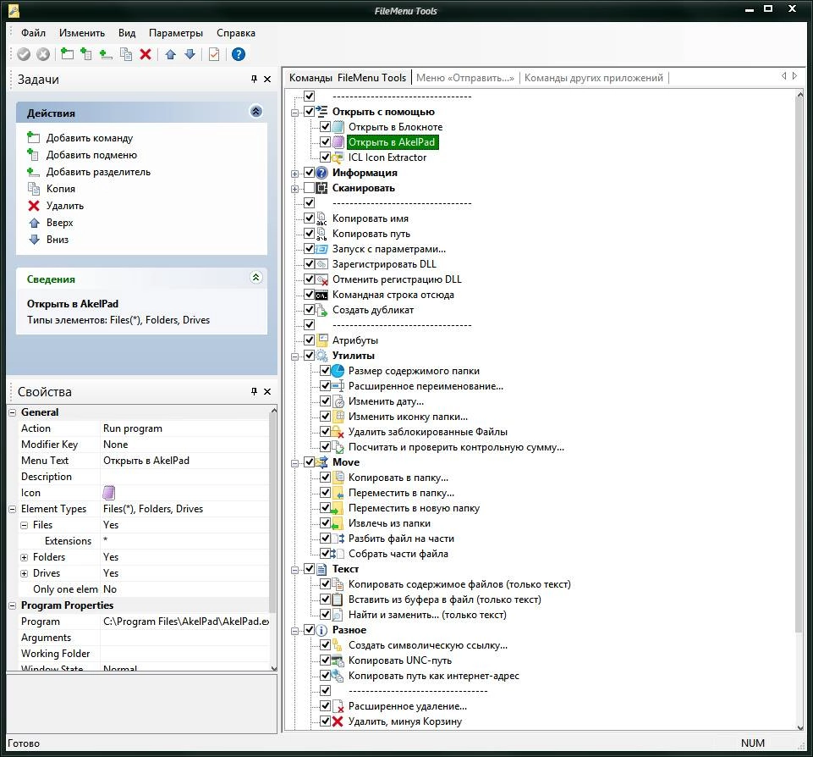Pin the Задачи panel
The width and height of the screenshot is (813, 757).
254,79
